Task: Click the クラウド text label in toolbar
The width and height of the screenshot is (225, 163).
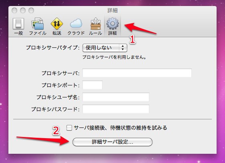Action: (x=76, y=33)
